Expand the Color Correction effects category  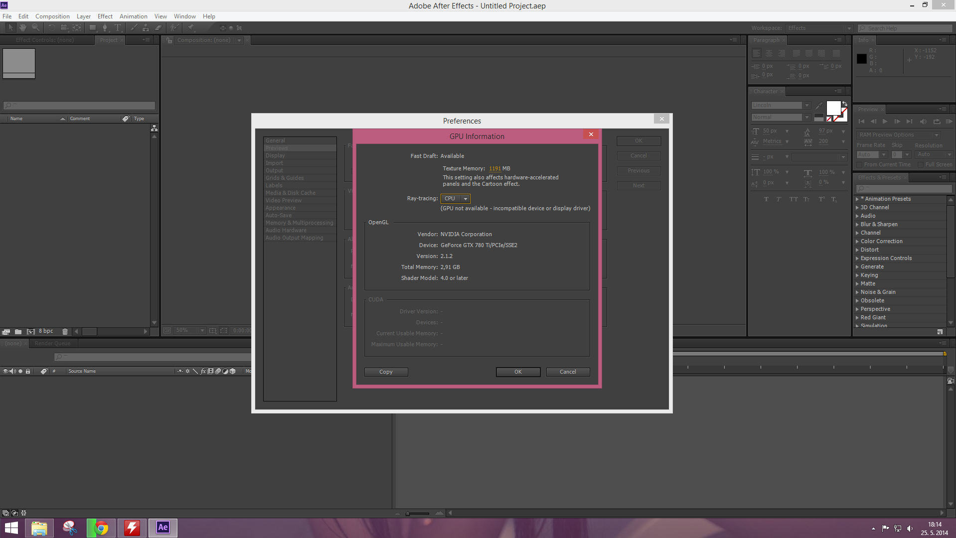[x=857, y=242]
